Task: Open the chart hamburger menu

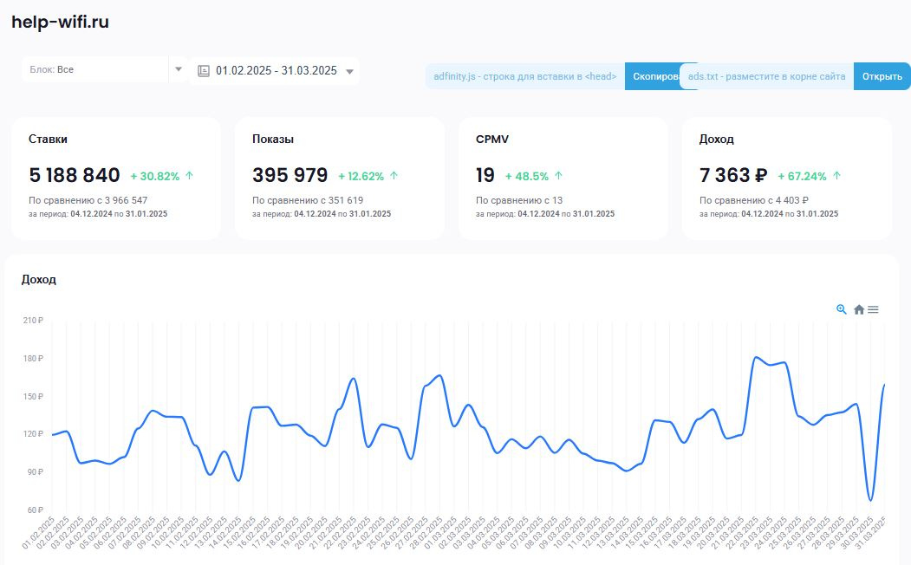Action: tap(873, 309)
